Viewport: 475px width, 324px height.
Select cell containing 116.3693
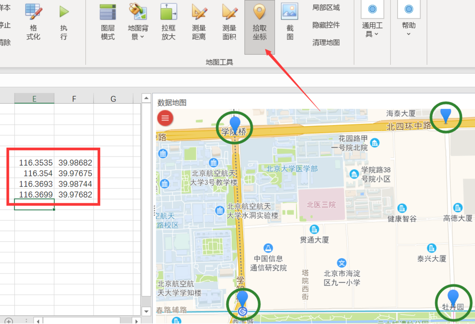point(34,184)
